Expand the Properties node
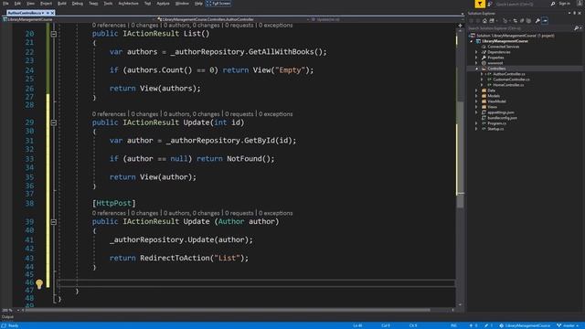Screen dimensions: 585x329 (476, 58)
